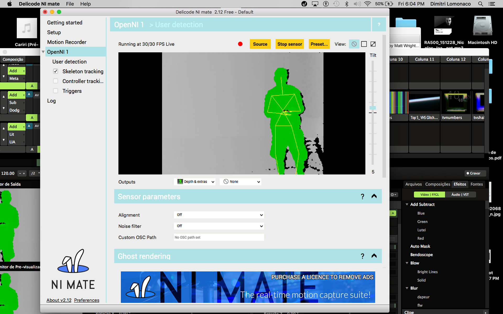Open the Preferences link

pyautogui.click(x=86, y=300)
